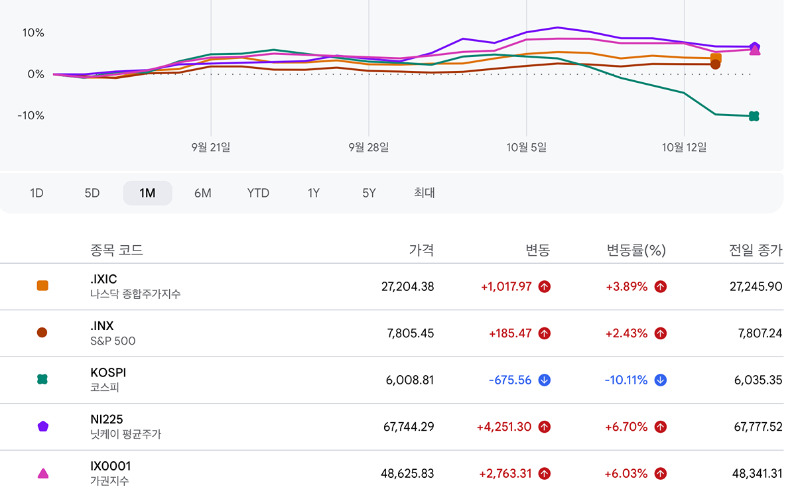
Task: Click the red up arrow beside +6.70%
Action: pyautogui.click(x=661, y=427)
